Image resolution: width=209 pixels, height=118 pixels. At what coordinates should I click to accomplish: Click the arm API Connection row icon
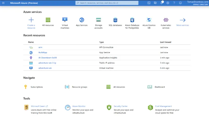tap(31, 47)
